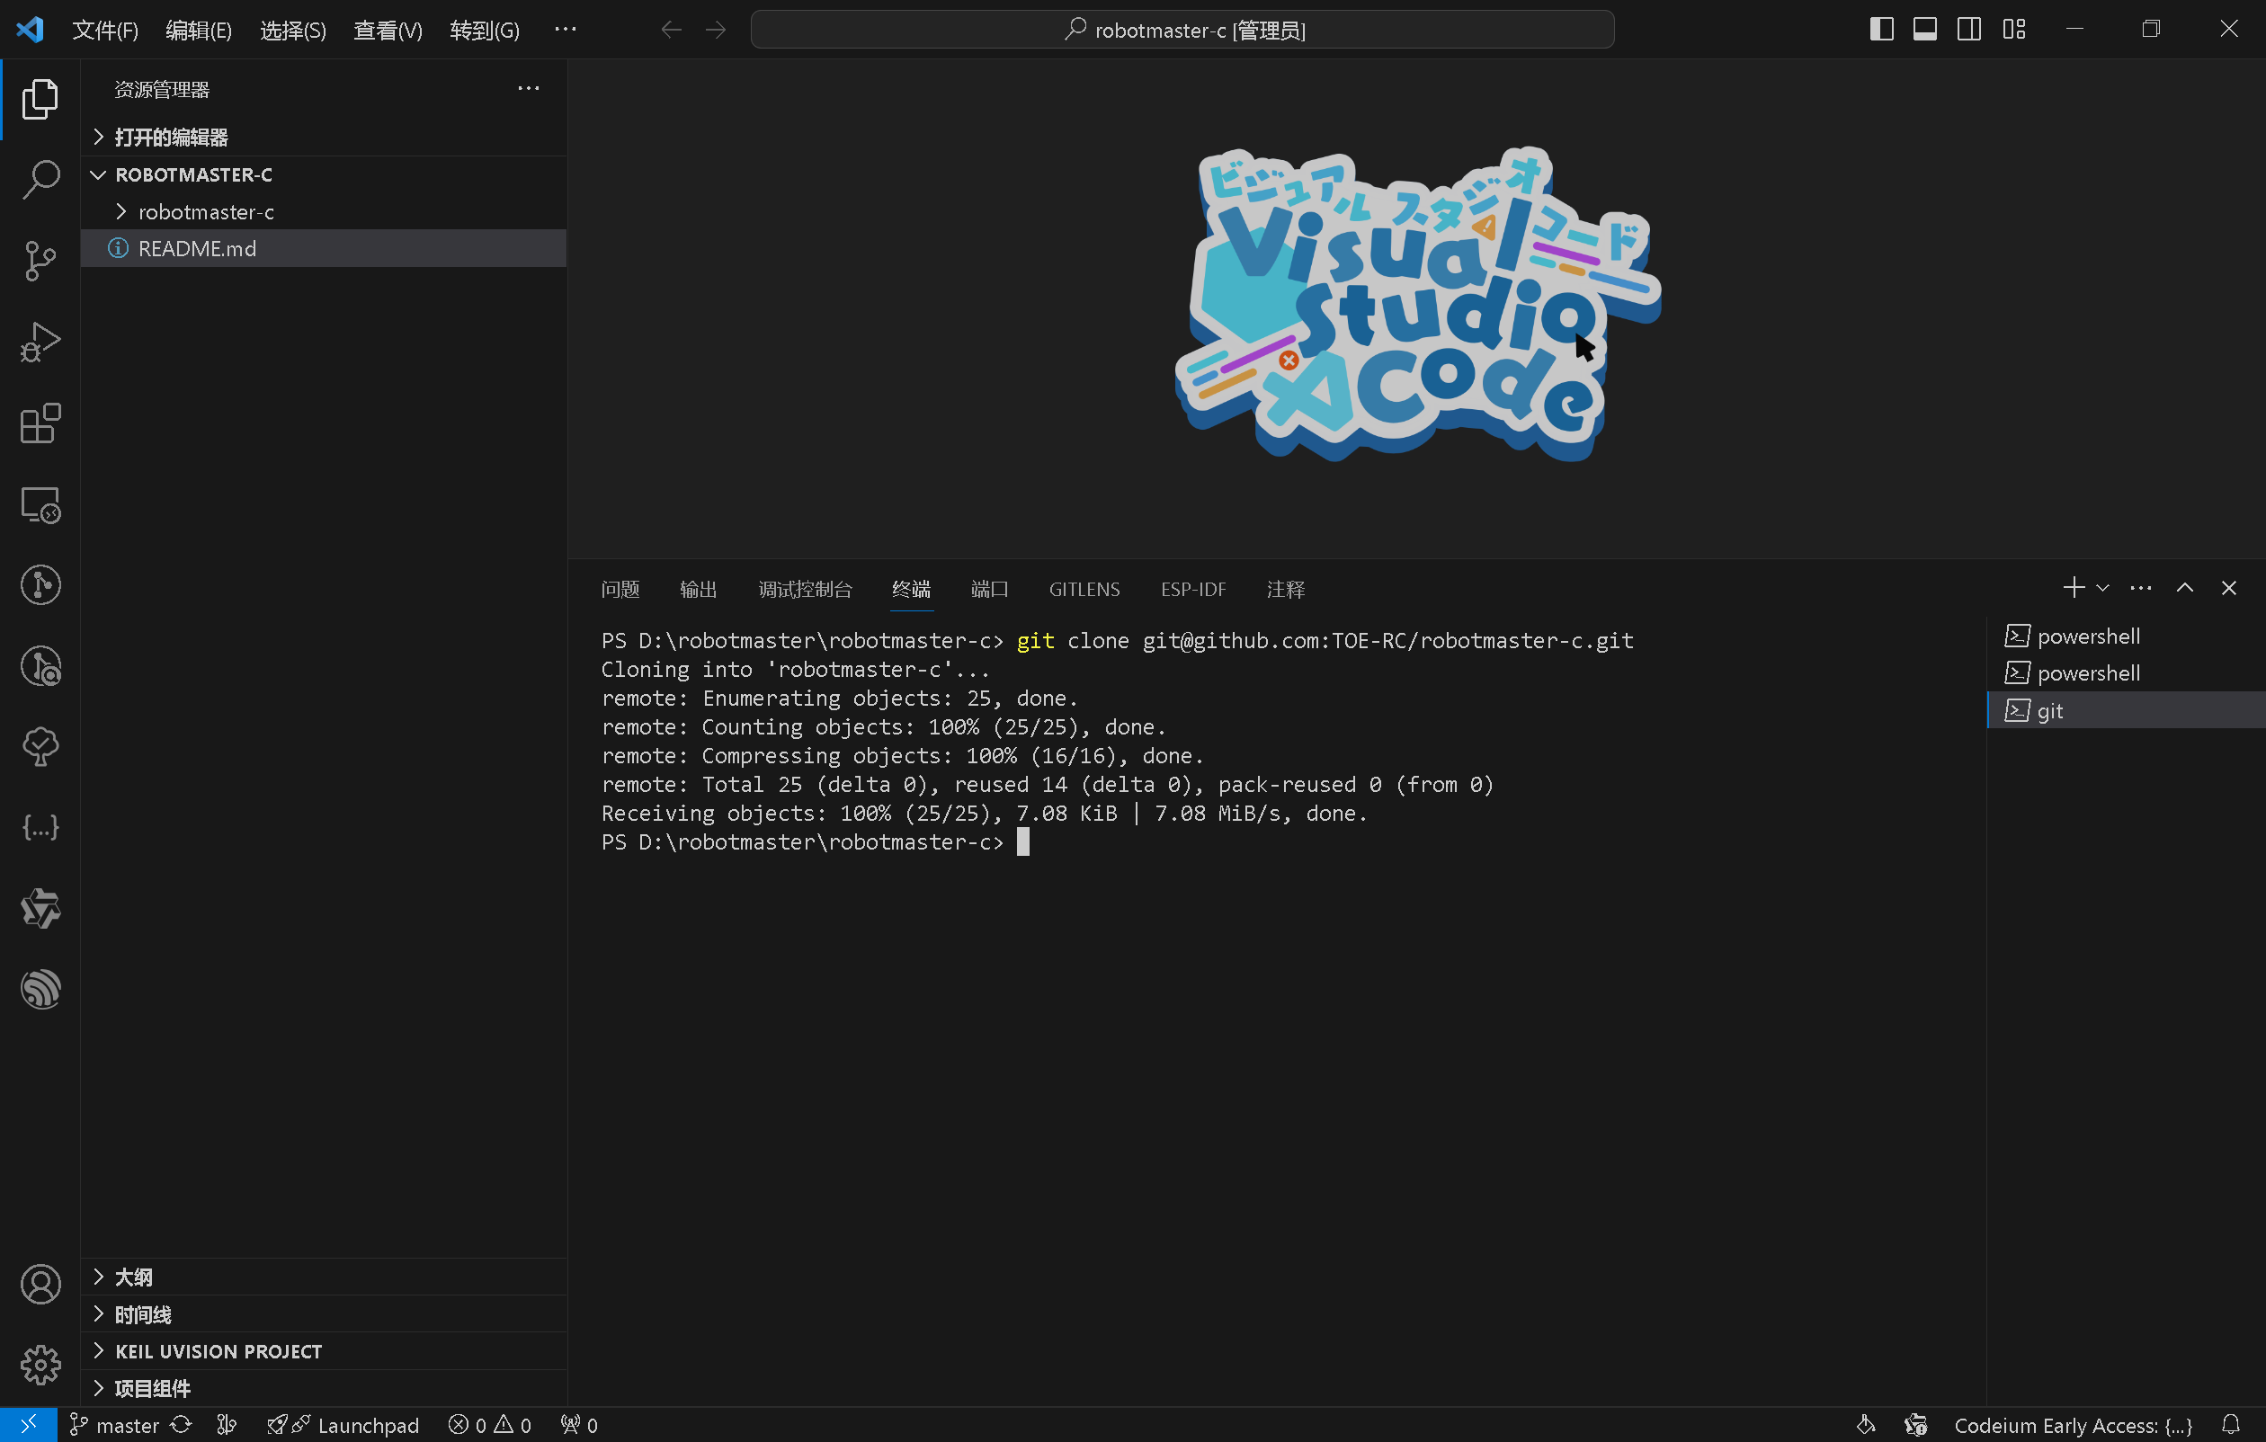Open the Explorer view in activity bar

tap(40, 99)
